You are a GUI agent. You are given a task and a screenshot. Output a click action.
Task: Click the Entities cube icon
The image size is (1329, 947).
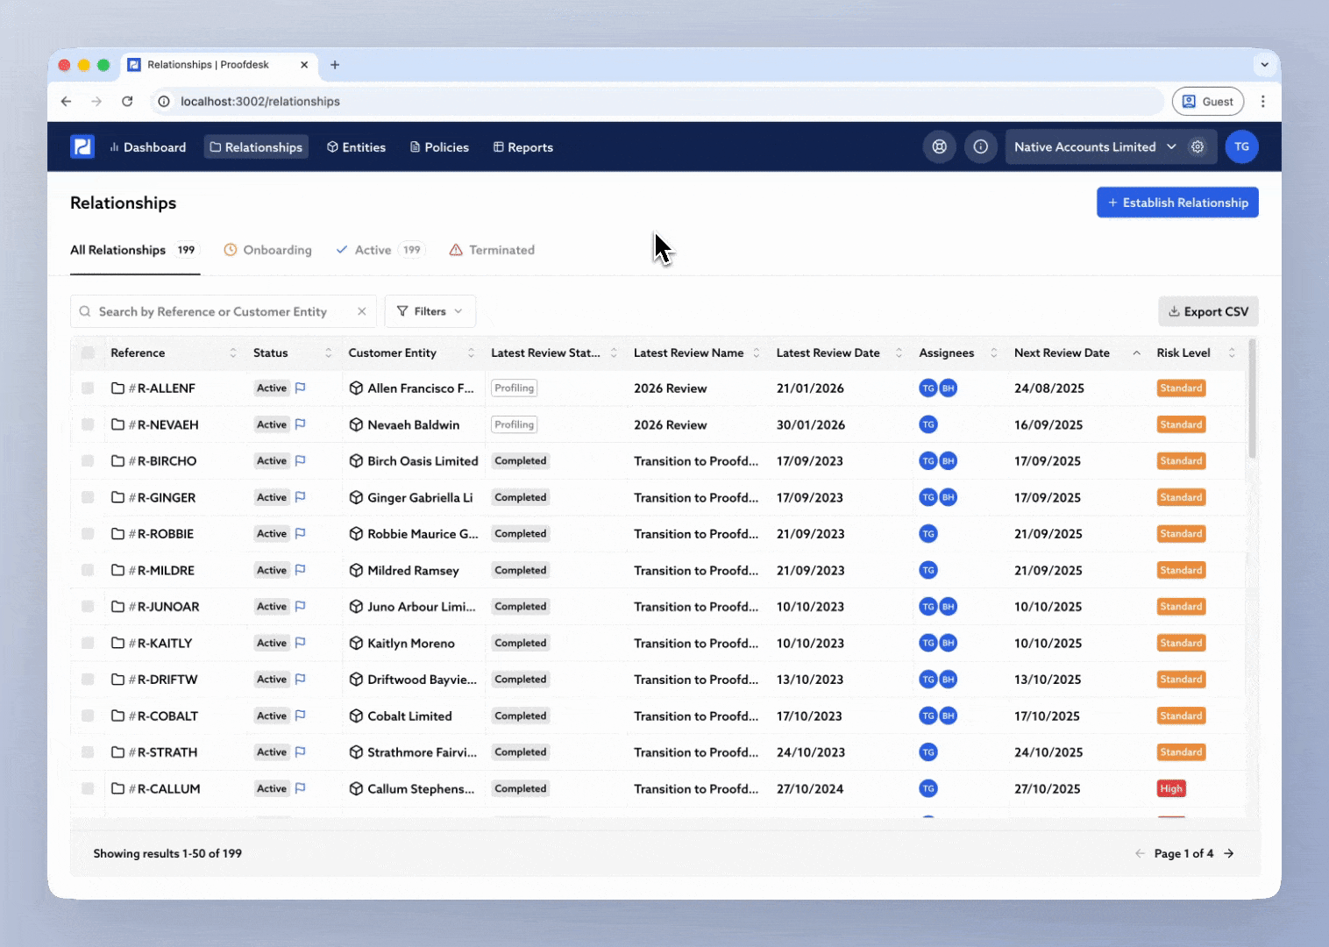coord(331,146)
